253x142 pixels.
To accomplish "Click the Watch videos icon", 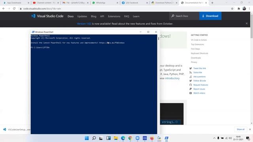I will pyautogui.click(x=191, y=93).
